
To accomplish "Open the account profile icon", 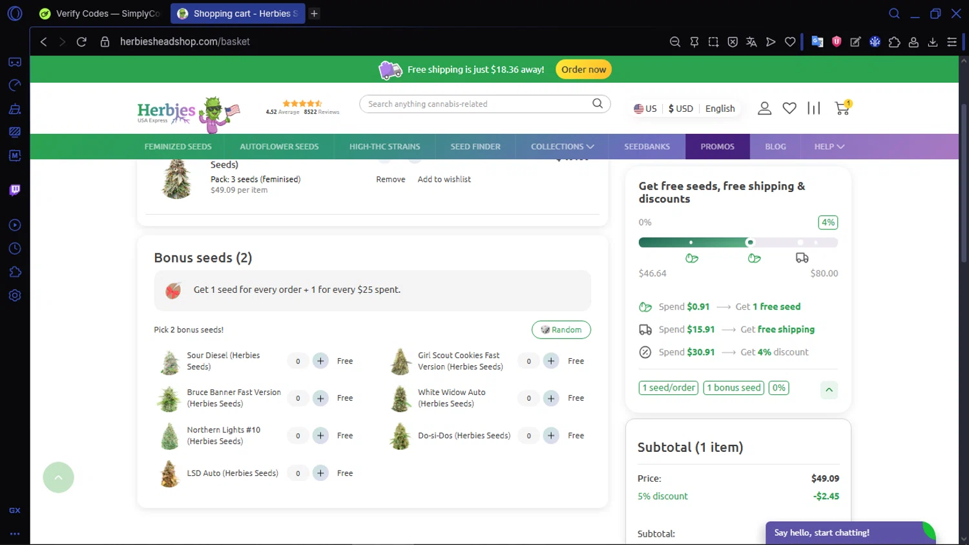I will tap(764, 109).
